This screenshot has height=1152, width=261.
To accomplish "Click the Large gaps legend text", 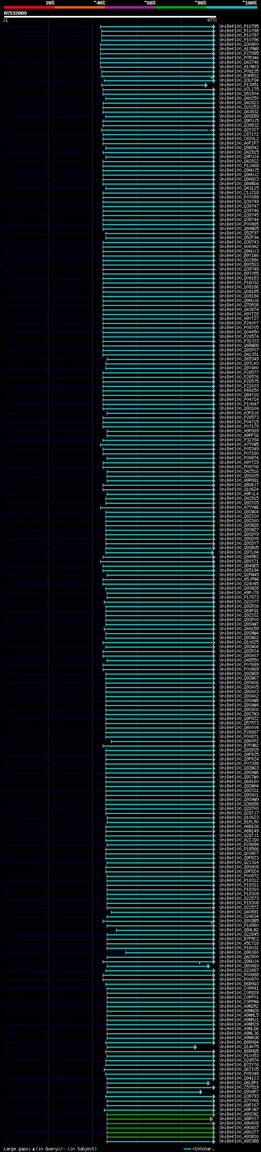I will (50, 1149).
